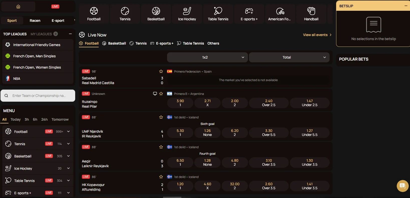Minimize the Betslip panel
Viewport: 410px width, 198px height.
(x=406, y=6)
